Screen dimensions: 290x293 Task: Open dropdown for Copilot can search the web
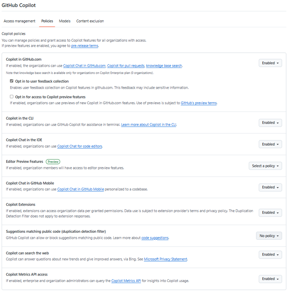coord(270,254)
